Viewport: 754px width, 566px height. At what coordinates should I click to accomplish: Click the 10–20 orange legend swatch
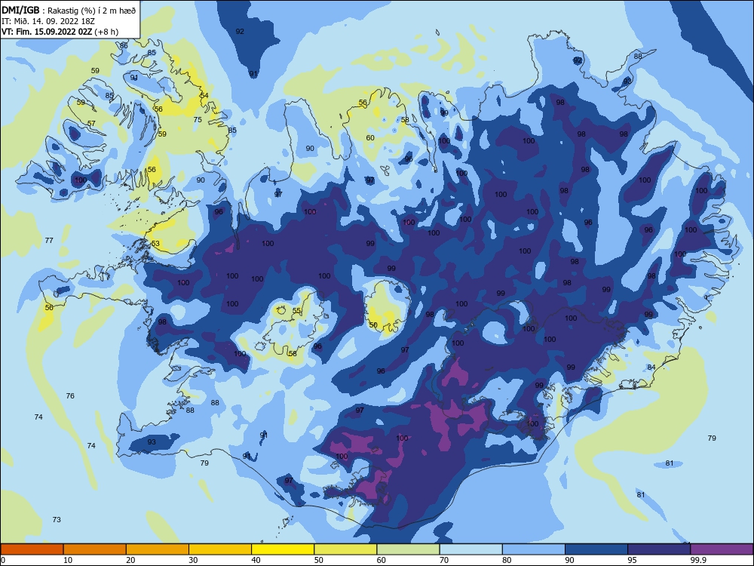(95, 549)
